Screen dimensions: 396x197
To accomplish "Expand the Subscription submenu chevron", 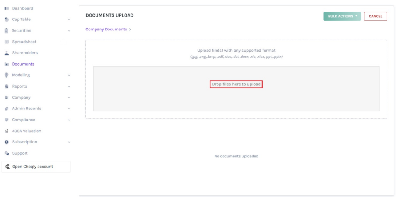I will 69,142.
